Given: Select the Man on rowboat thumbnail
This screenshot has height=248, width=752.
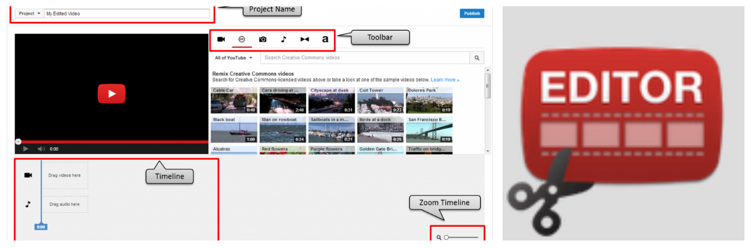Looking at the screenshot, I should click(x=283, y=130).
